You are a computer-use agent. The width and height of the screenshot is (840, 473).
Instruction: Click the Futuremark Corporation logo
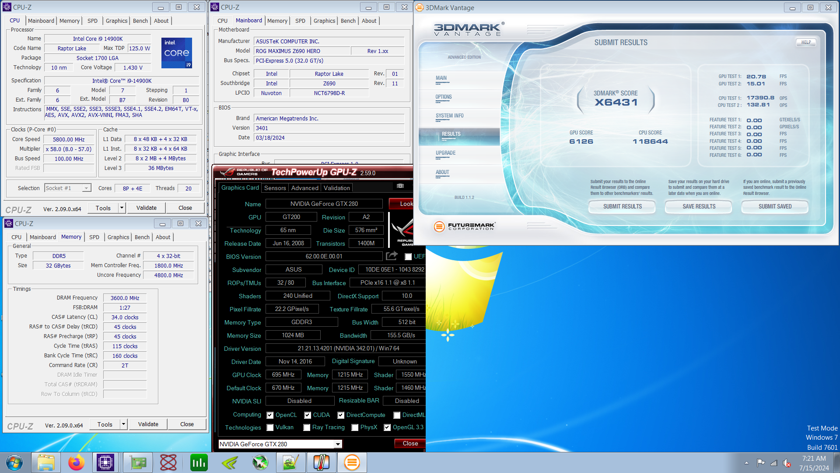pos(464,226)
